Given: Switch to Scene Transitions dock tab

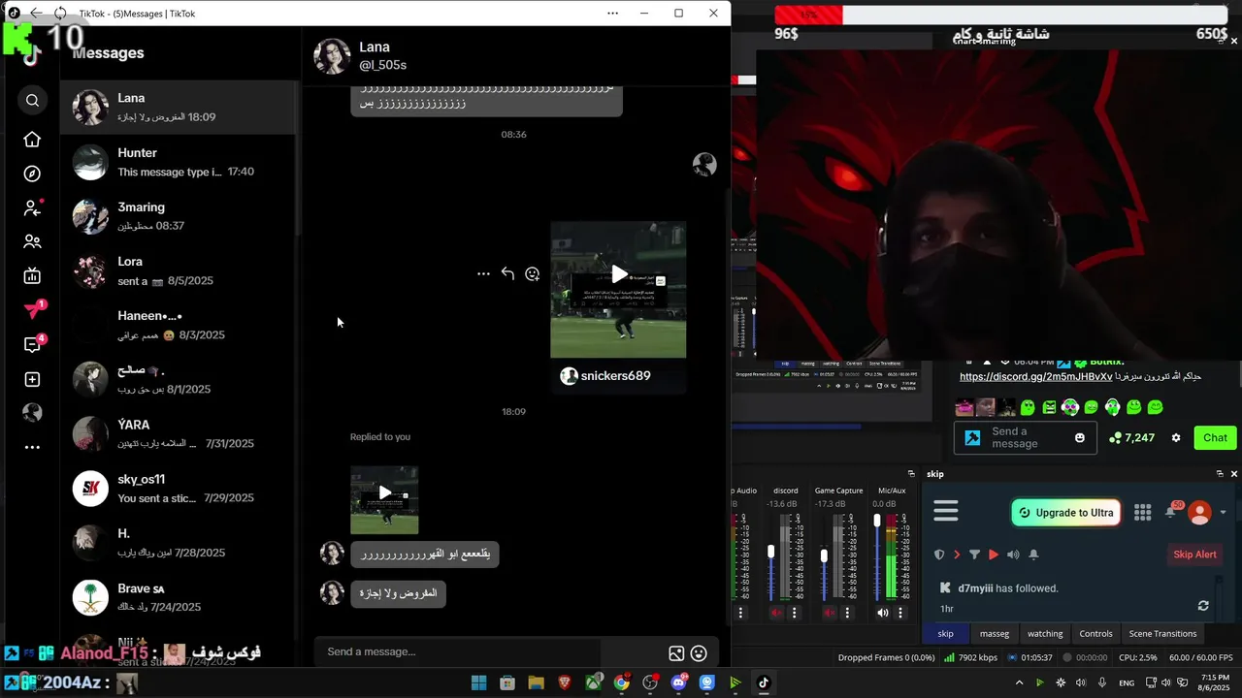Looking at the screenshot, I should click(1162, 633).
